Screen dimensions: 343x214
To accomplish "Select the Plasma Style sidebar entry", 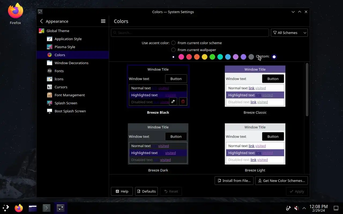I will click(x=72, y=47).
